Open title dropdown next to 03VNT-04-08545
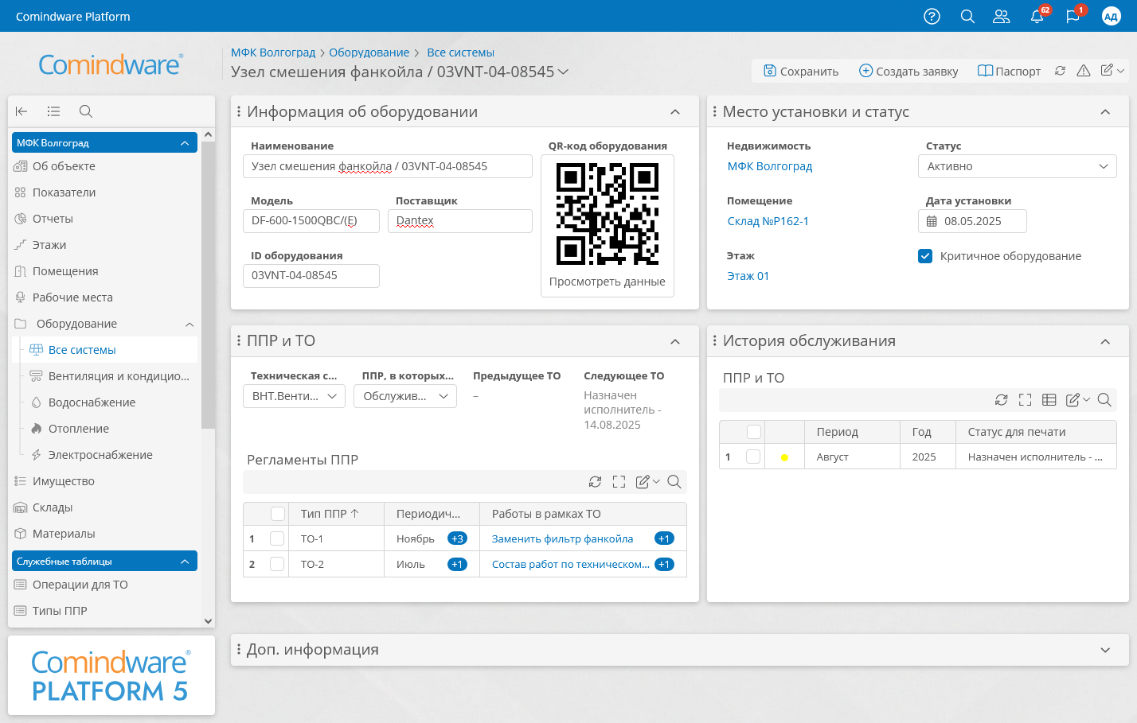Image resolution: width=1137 pixels, height=723 pixels. click(564, 72)
